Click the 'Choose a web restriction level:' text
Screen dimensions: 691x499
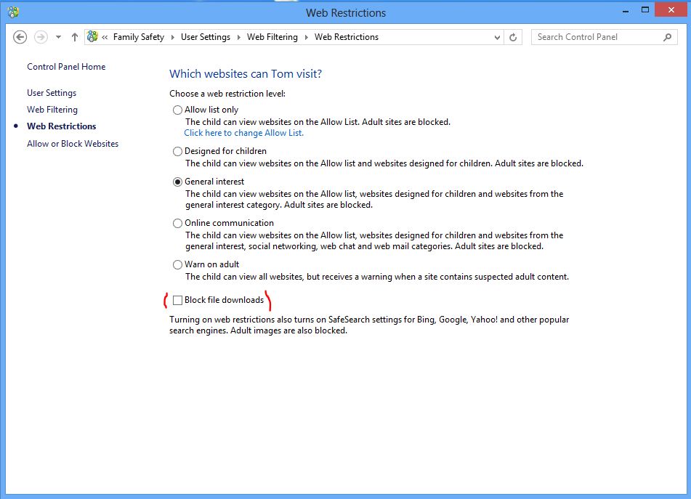(227, 94)
